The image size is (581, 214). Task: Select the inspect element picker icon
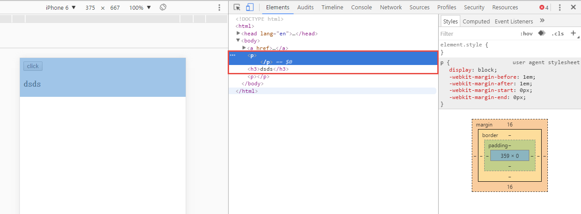tap(237, 7)
